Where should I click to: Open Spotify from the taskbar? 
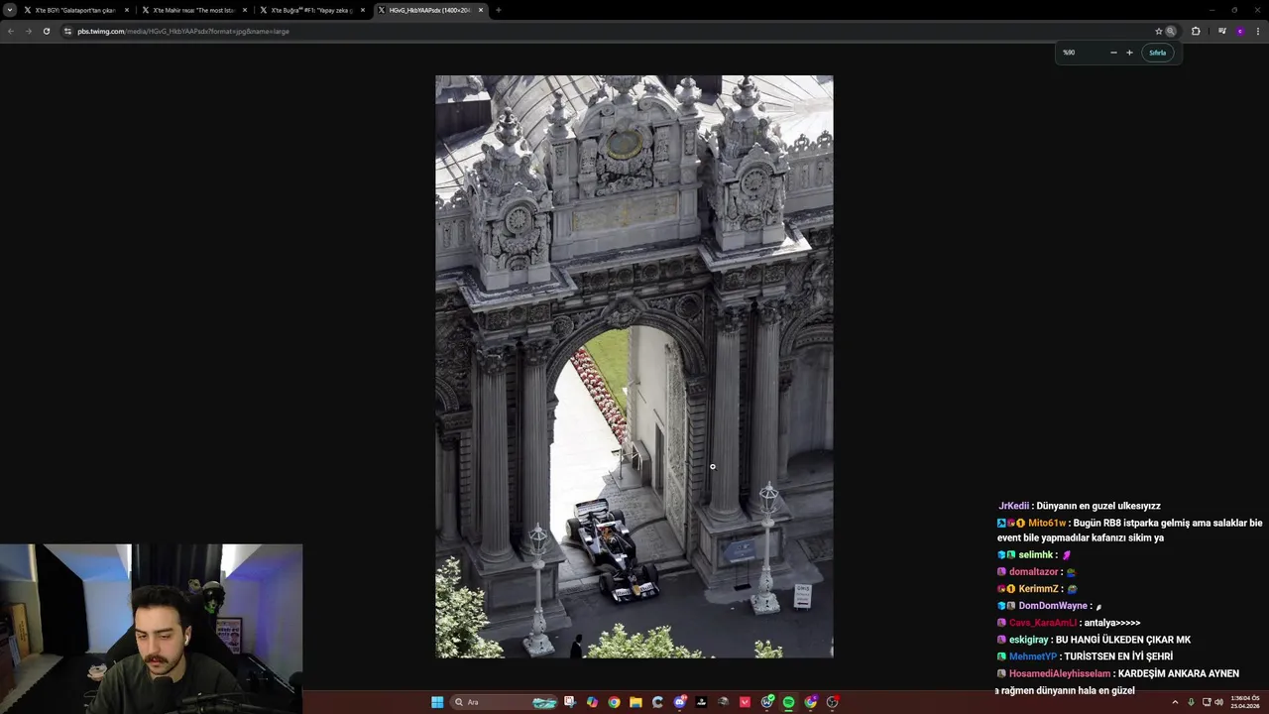pyautogui.click(x=789, y=702)
